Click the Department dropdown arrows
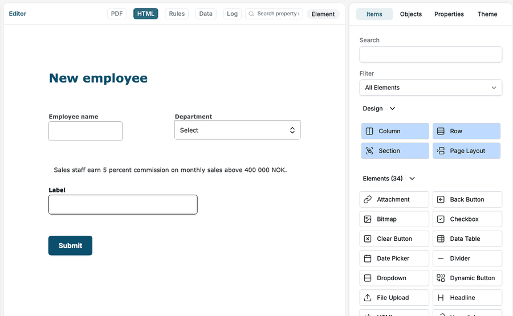513x316 pixels. pyautogui.click(x=292, y=130)
